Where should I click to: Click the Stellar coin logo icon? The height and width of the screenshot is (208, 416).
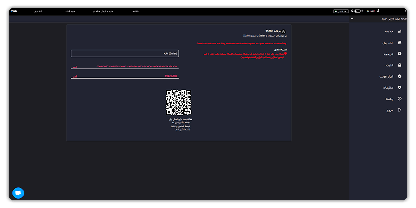284,31
